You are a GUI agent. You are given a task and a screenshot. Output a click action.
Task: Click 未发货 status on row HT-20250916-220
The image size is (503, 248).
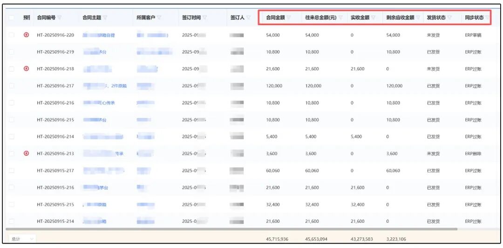tap(434, 35)
